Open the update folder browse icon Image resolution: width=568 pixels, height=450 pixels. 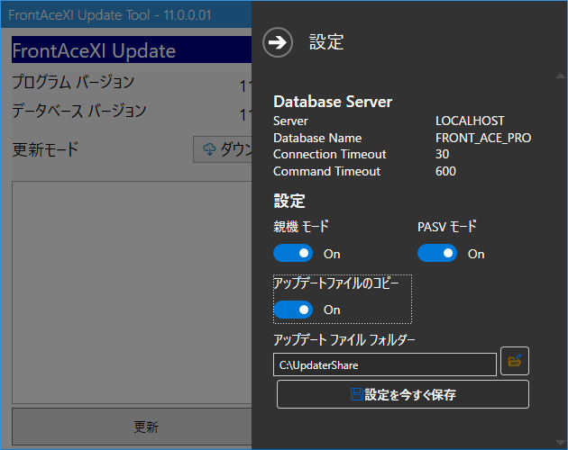[x=515, y=361]
